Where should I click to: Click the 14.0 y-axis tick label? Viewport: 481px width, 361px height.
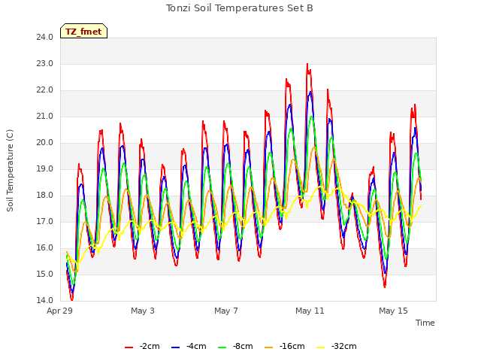[45, 301]
